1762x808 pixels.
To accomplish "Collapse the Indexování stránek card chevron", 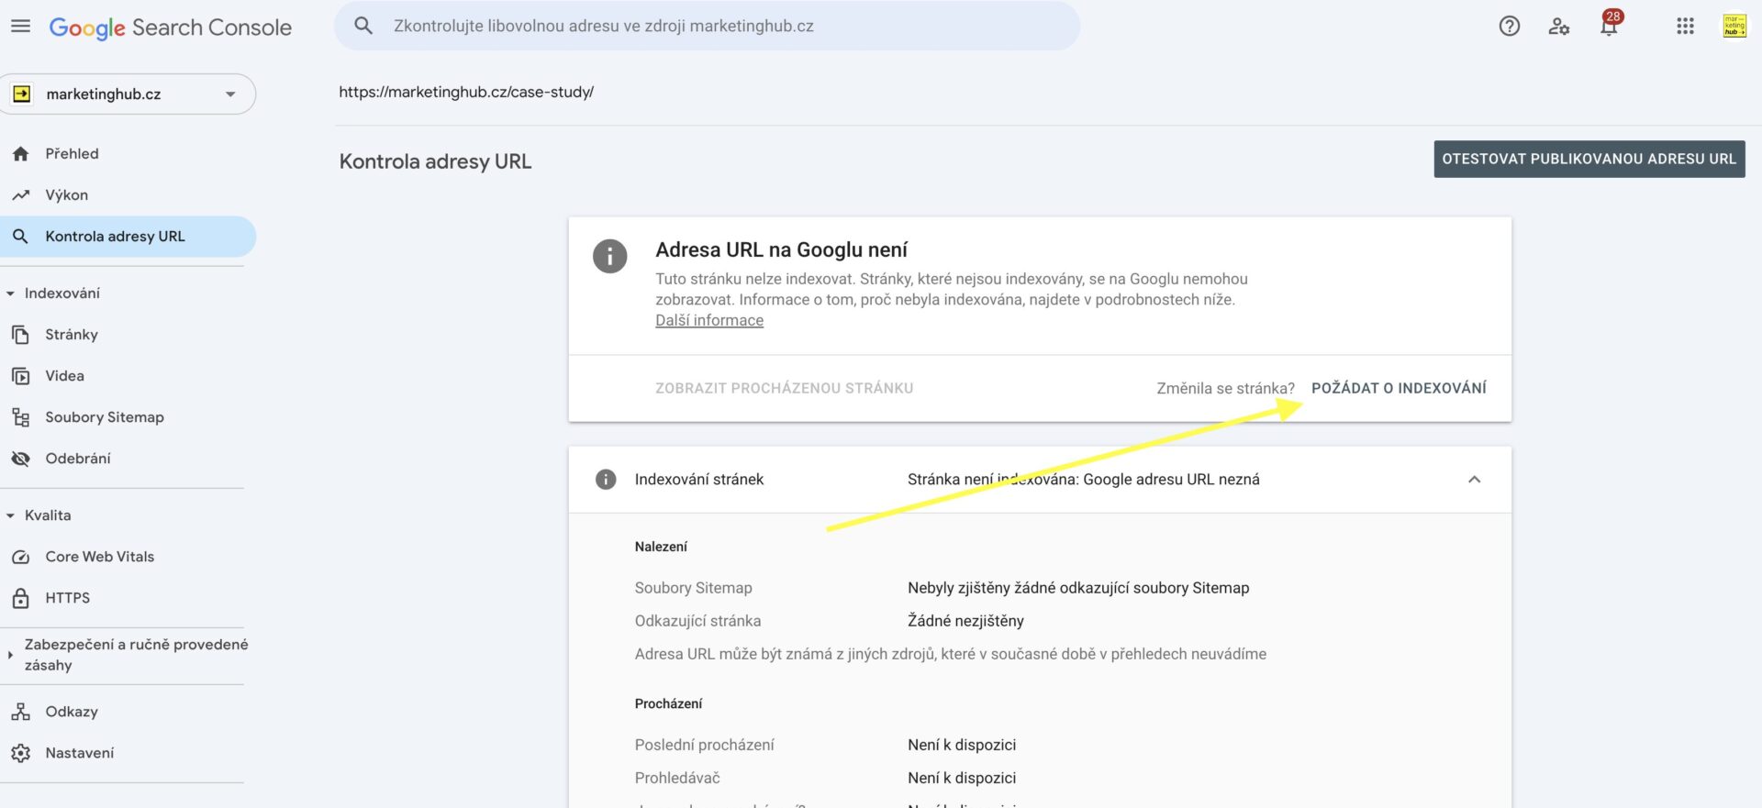I will tap(1474, 479).
